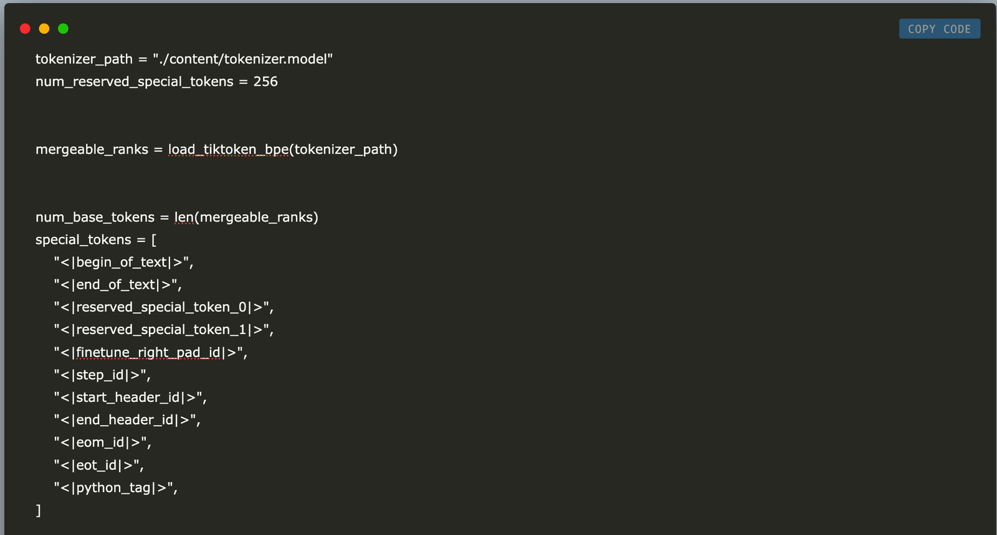Click the green maximize dot

point(63,29)
